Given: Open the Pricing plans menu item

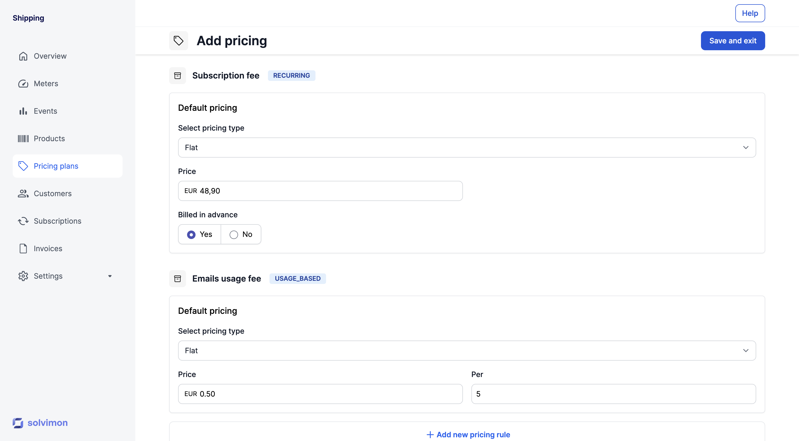Looking at the screenshot, I should (x=56, y=166).
